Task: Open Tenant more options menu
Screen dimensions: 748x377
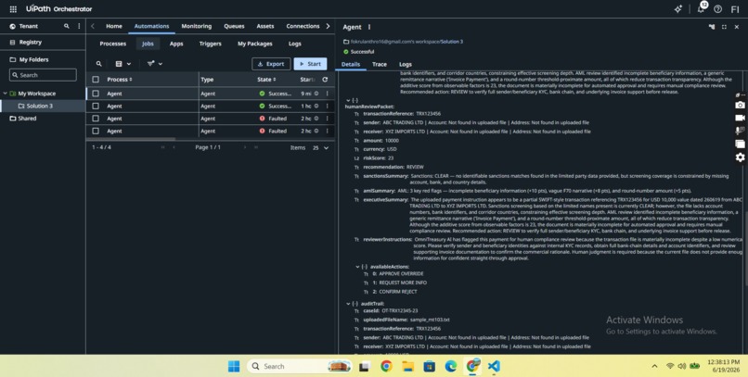Action: tap(79, 26)
